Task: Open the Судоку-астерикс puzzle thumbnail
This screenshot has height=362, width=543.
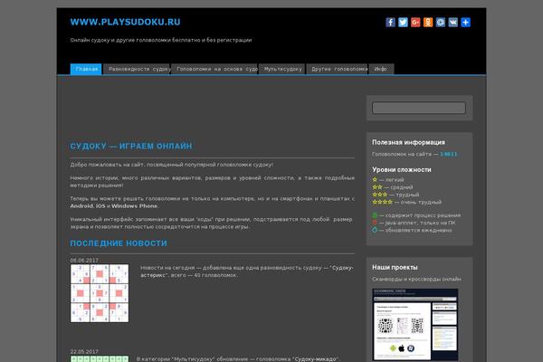Action: click(x=100, y=293)
